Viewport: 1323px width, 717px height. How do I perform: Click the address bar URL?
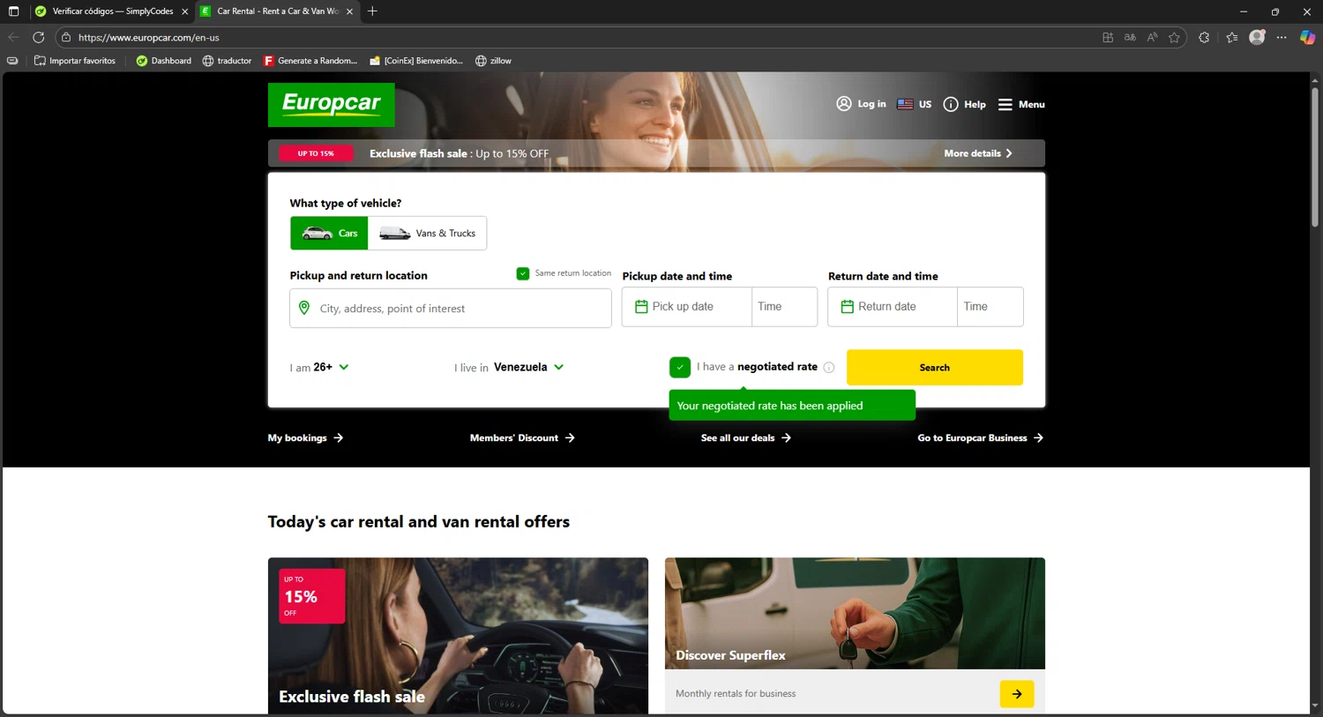click(x=148, y=38)
